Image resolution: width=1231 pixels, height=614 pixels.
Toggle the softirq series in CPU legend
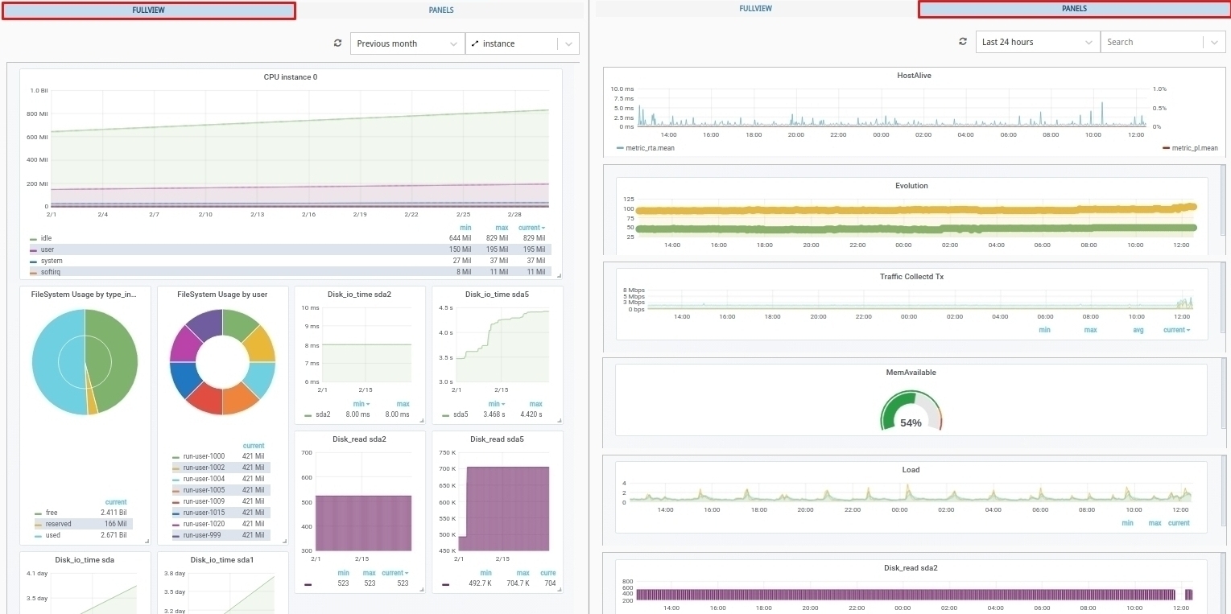51,272
